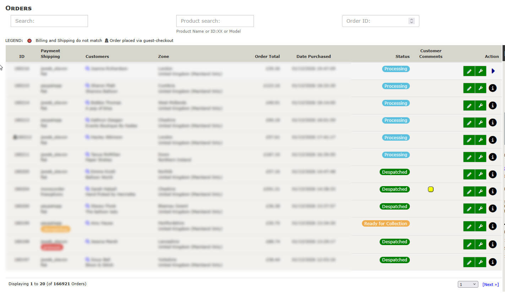Click the red billing mismatch icon in the legend
Image resolution: width=505 pixels, height=298 pixels.
coord(29,40)
